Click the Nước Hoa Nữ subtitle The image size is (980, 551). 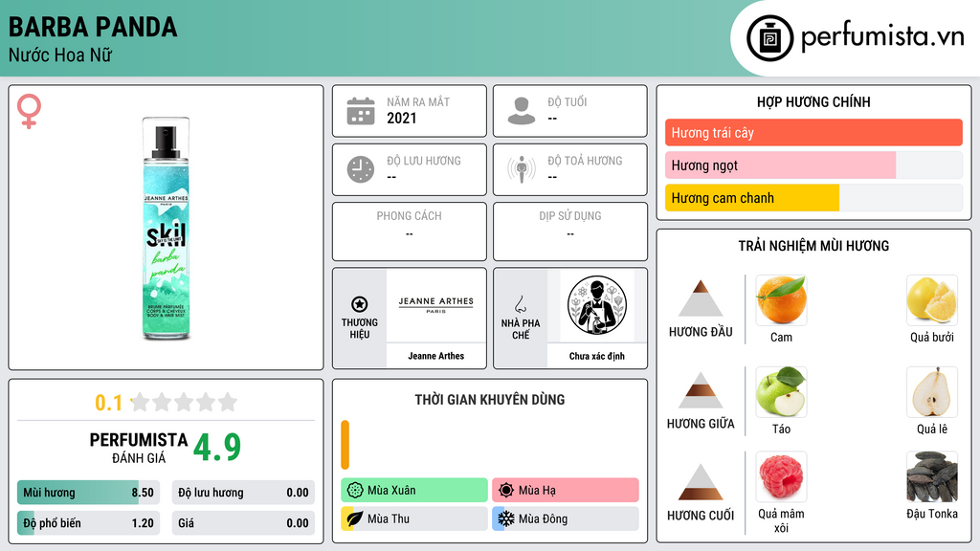(x=60, y=55)
